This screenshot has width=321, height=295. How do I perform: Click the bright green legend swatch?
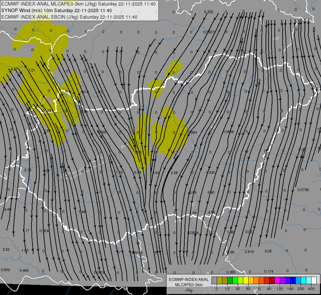tap(235, 280)
